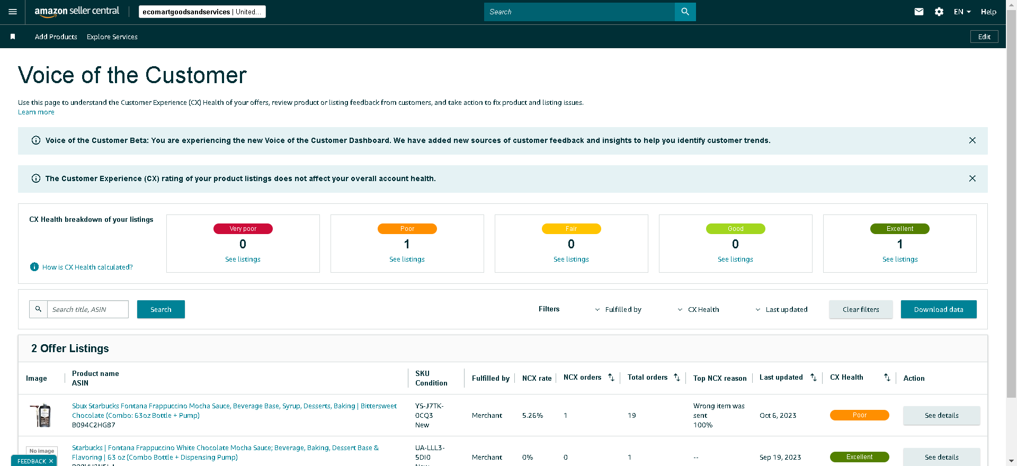Click the 5.26% NCX rate cell
This screenshot has height=466, width=1017.
[x=532, y=416]
